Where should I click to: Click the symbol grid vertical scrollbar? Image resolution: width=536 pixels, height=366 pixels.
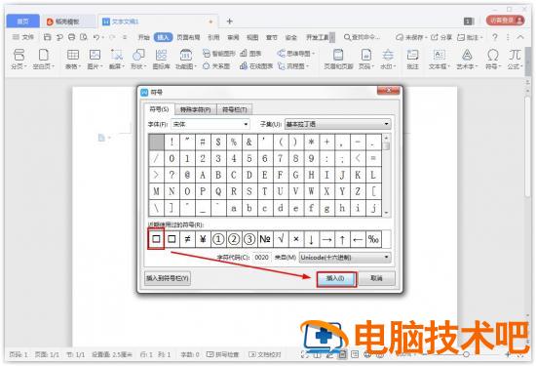387,175
